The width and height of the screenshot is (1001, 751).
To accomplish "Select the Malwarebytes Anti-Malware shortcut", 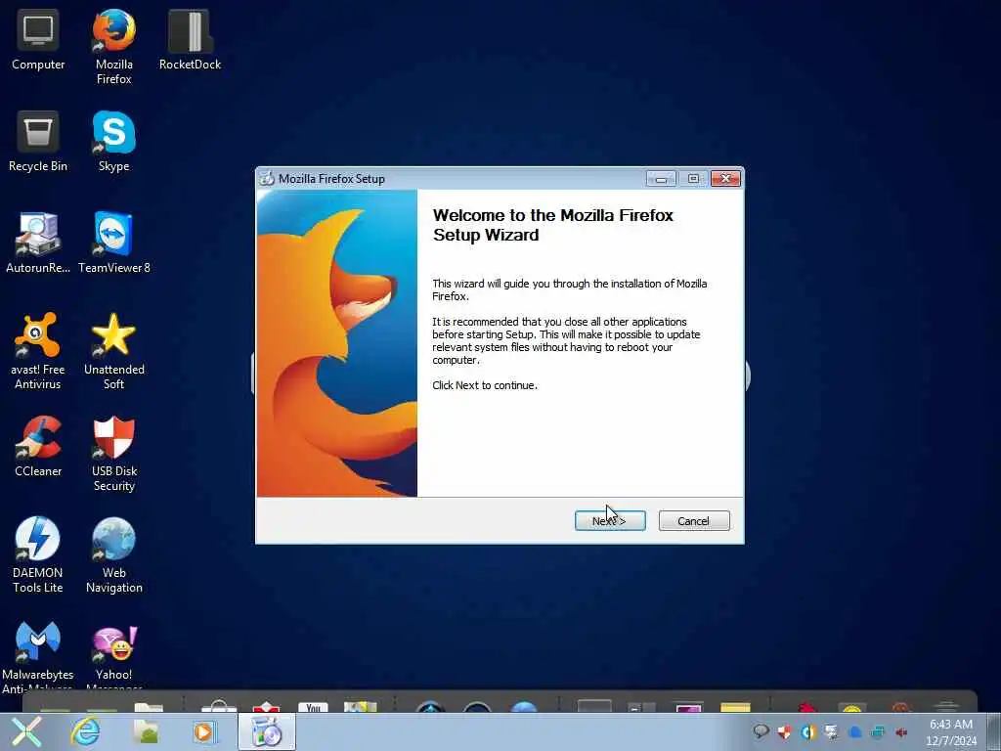I will (x=38, y=656).
